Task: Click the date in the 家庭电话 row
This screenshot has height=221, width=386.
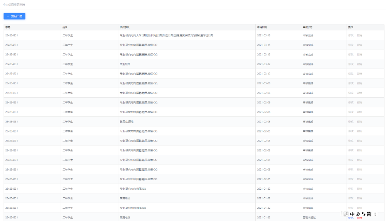Action: point(264,218)
